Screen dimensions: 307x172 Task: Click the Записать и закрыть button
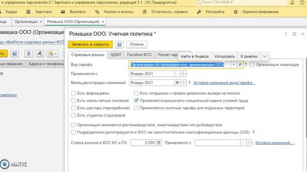click(90, 44)
